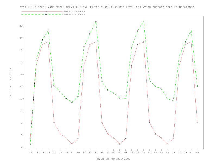Click the y-axis tick label 20

(21, 99)
